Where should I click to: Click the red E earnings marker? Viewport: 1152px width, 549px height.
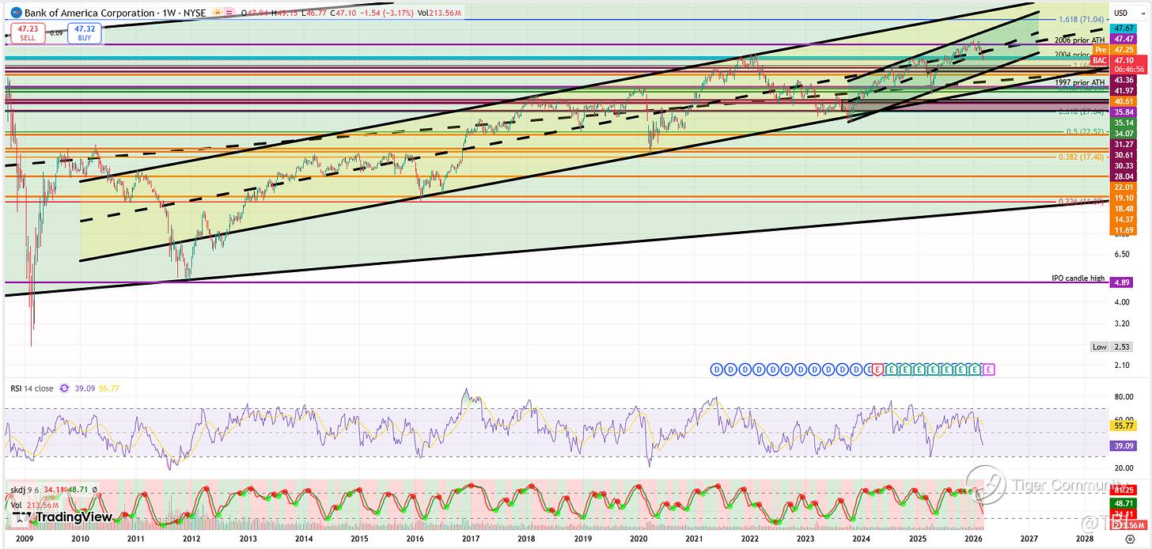(878, 369)
